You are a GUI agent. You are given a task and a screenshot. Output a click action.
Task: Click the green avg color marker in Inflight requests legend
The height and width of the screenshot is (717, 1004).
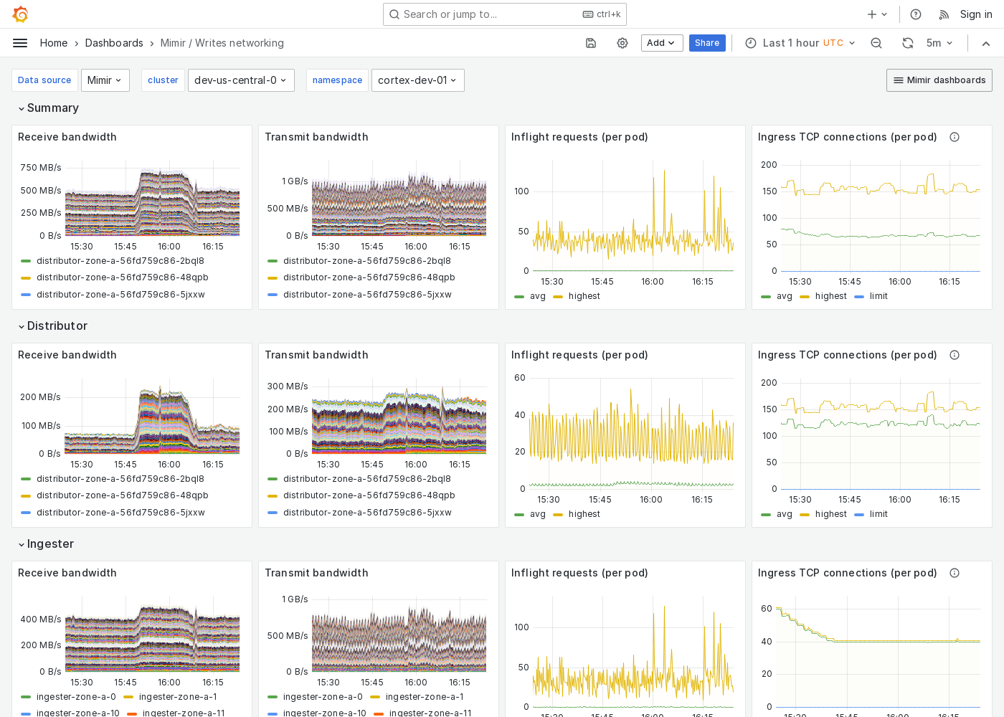click(x=519, y=296)
